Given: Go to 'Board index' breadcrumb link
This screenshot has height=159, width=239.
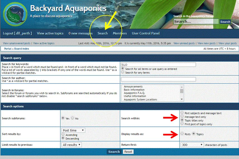Looking at the screenshot, I should [22, 49].
